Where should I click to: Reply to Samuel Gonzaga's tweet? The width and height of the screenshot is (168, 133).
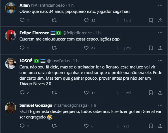coord(22,126)
